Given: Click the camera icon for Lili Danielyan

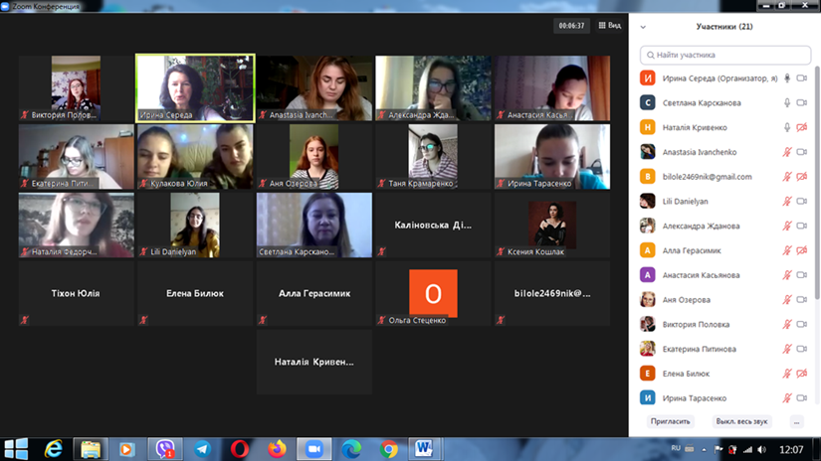Looking at the screenshot, I should [x=802, y=202].
